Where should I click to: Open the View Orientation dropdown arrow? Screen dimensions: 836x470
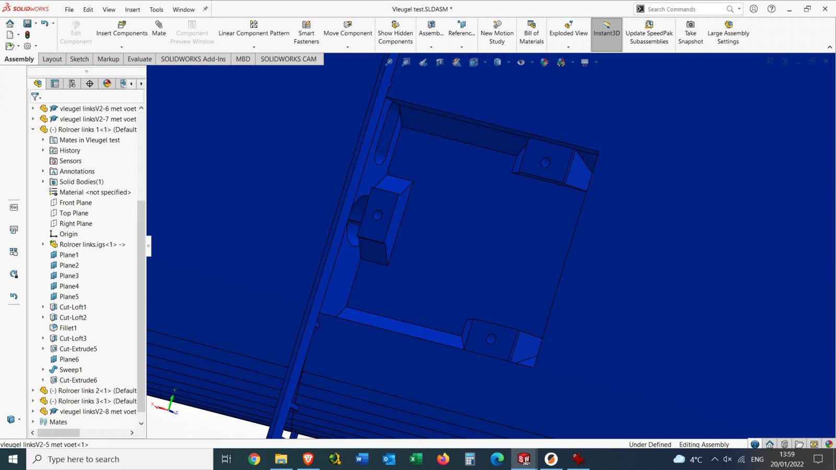(485, 62)
